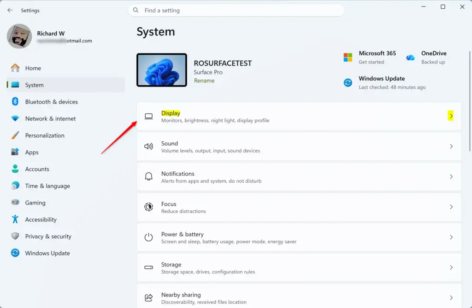Open Microsoft 365 Get started
Screen dimensions: 472x308
(x=371, y=62)
